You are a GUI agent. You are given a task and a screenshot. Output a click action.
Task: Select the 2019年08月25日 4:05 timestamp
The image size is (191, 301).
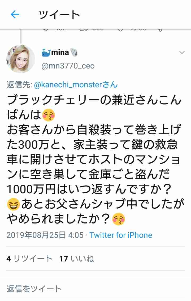click(45, 235)
